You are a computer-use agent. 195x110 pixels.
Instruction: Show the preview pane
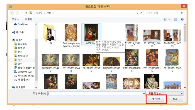(x=175, y=19)
